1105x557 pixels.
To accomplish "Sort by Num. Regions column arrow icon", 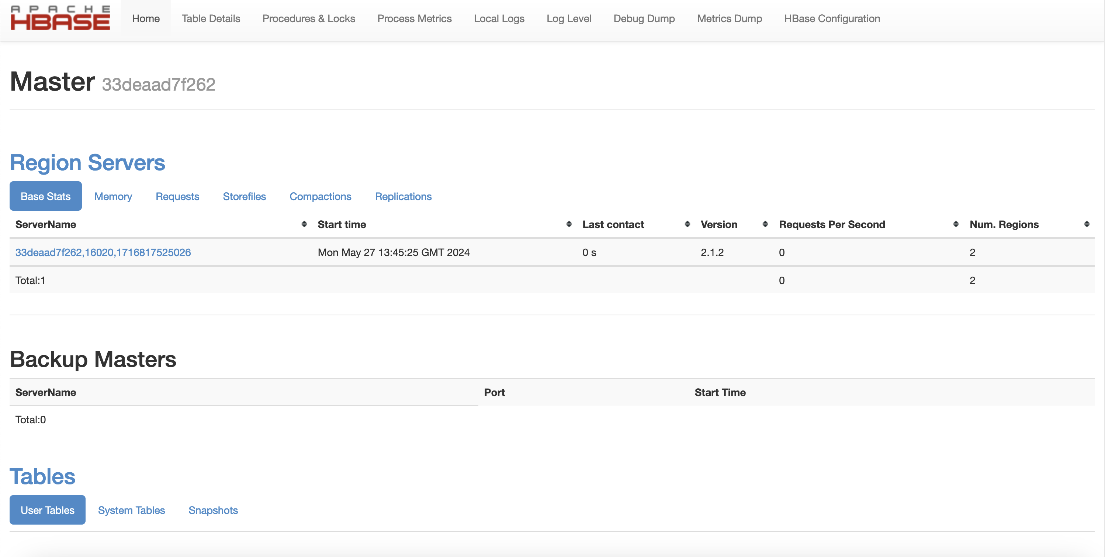I will 1087,224.
